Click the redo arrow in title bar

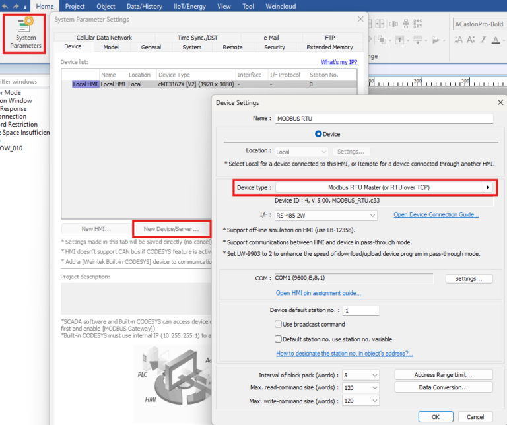pos(17,7)
